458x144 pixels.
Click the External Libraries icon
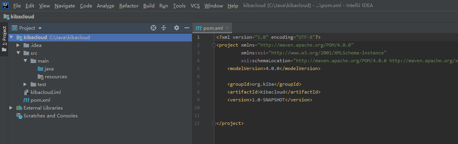pyautogui.click(x=19, y=108)
